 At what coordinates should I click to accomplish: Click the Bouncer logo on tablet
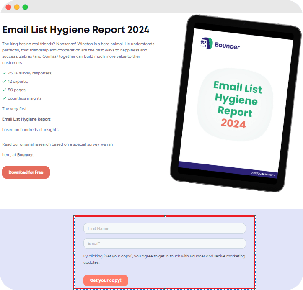tap(220, 44)
